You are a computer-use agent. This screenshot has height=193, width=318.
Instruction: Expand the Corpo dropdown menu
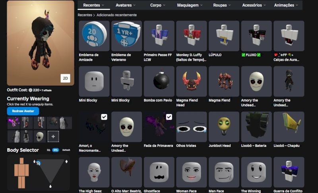(x=157, y=5)
